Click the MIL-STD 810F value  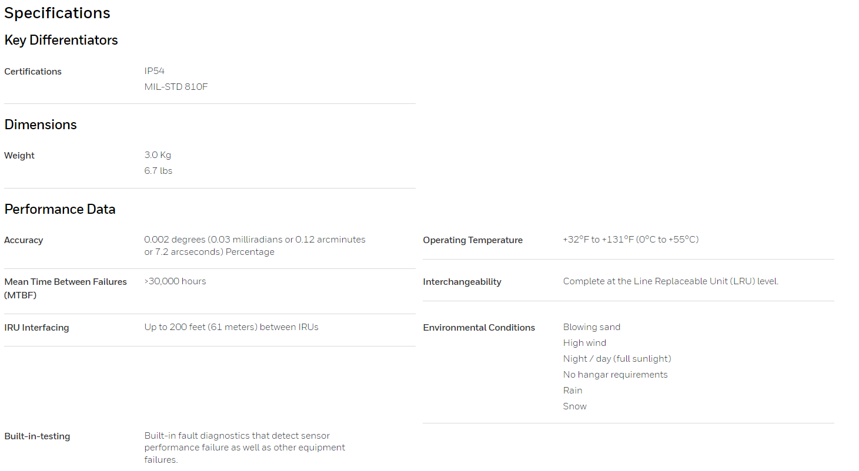tap(176, 87)
